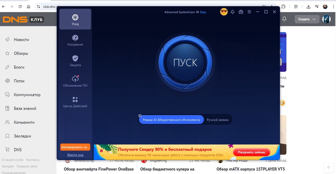The height and width of the screenshot is (174, 336).
Task: Select Режим AI (Искусственного Интеллекта)
Action: coord(171,120)
